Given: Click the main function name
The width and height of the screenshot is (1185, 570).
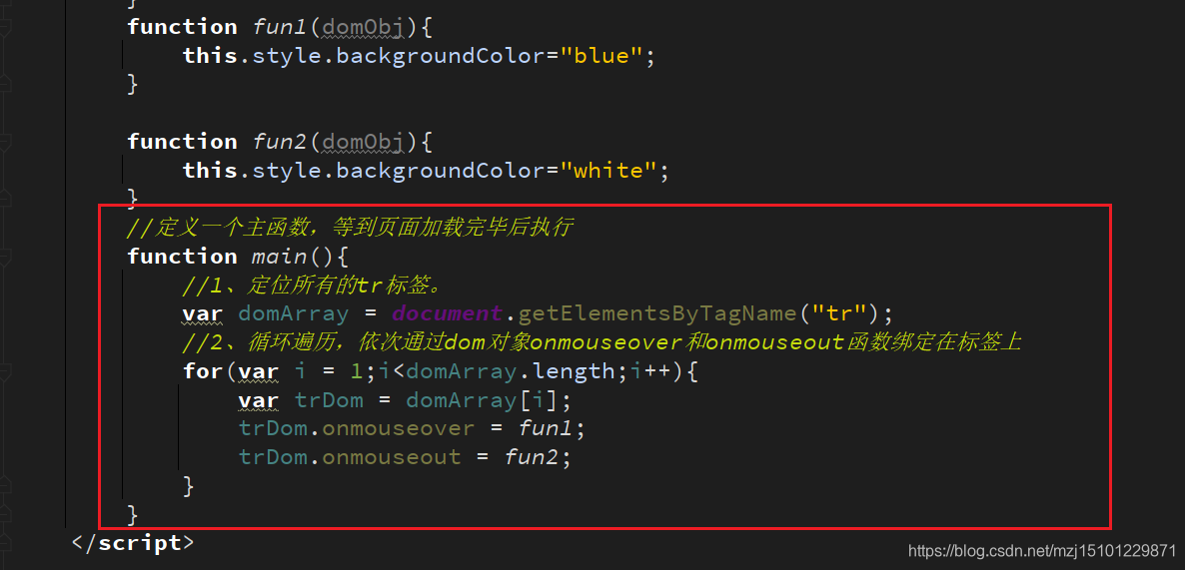Looking at the screenshot, I should pyautogui.click(x=279, y=257).
